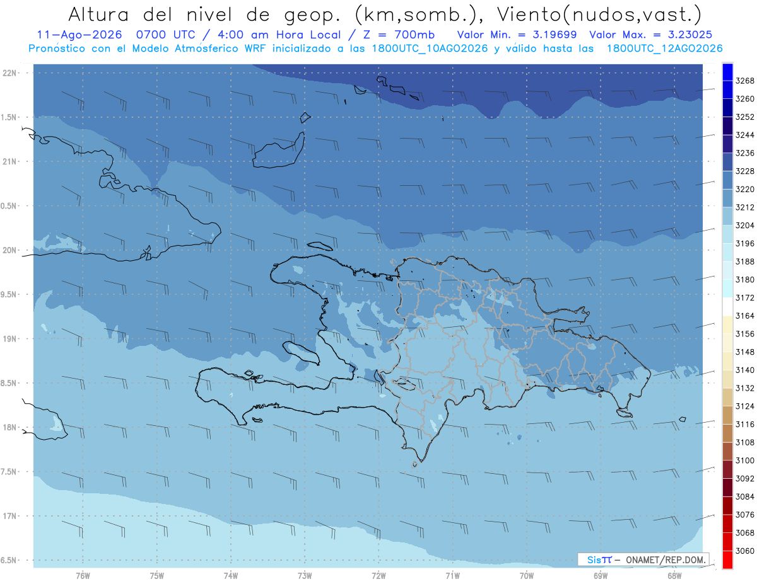Click the 3196 legend label

[744, 243]
